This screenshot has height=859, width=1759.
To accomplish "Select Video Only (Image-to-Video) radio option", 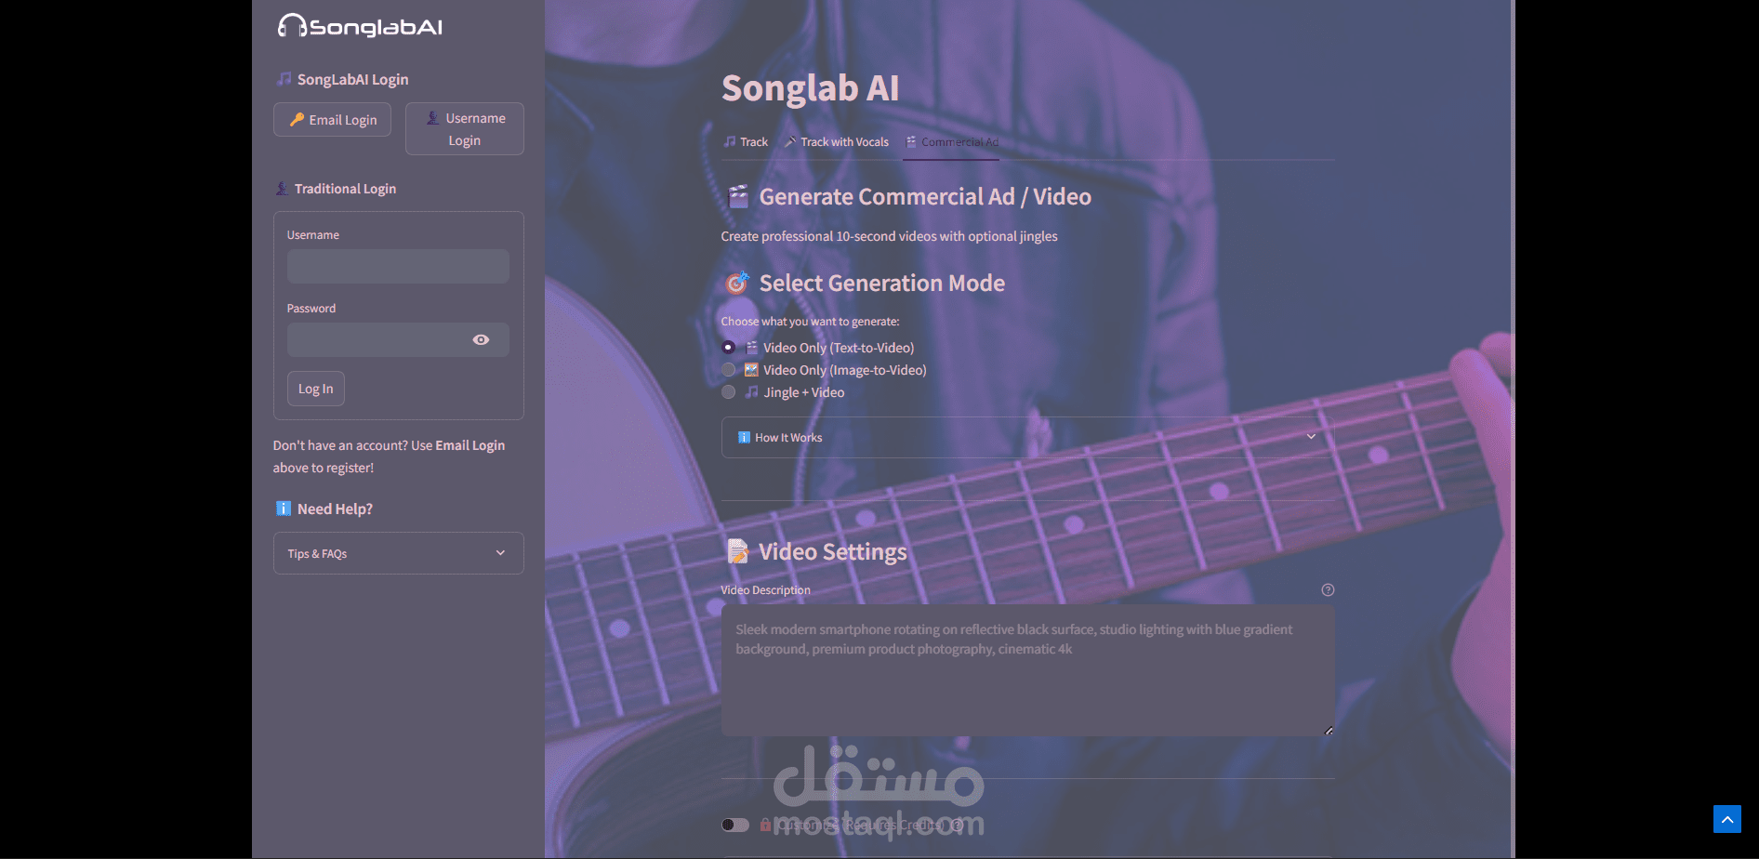I will (x=728, y=370).
